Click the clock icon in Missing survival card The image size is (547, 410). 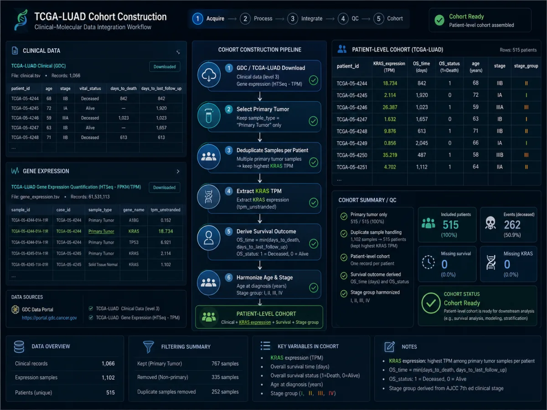428,262
